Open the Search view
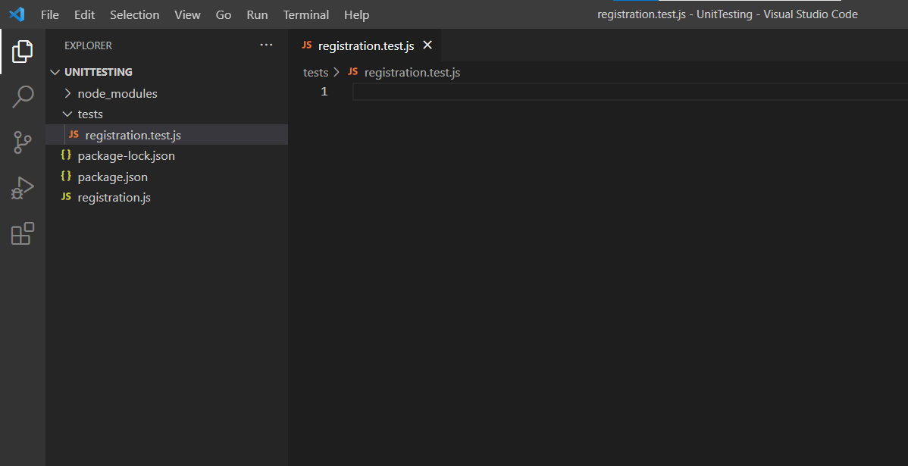This screenshot has width=908, height=466. (23, 96)
